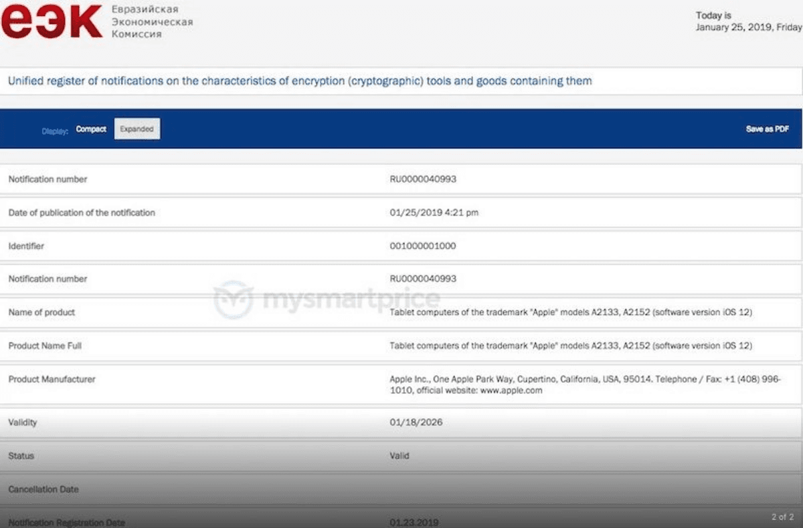Screen dimensions: 803x528
Task: Click the 2 of 2 page indicator
Action: click(x=782, y=517)
